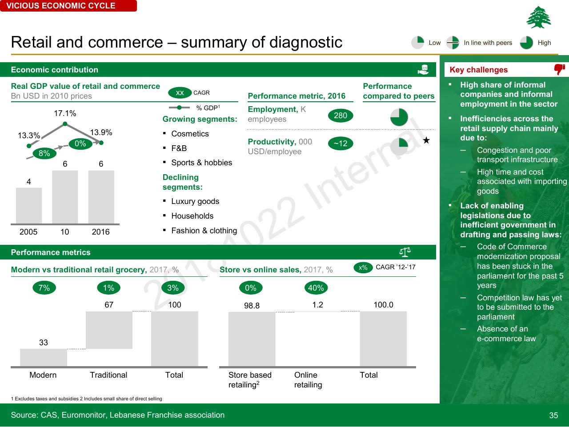Click the Absence of an e-commerce law text
Screen dimensions: 569x427
click(x=506, y=334)
